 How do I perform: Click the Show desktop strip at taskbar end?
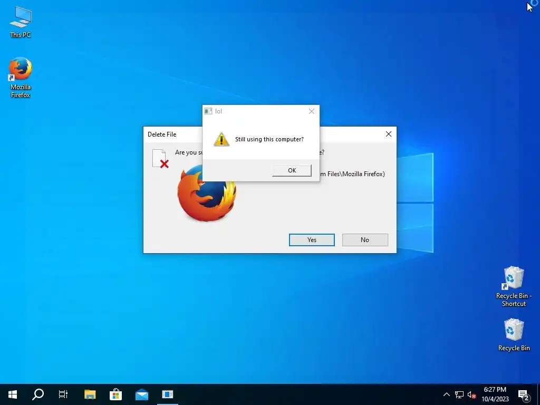pos(538,394)
